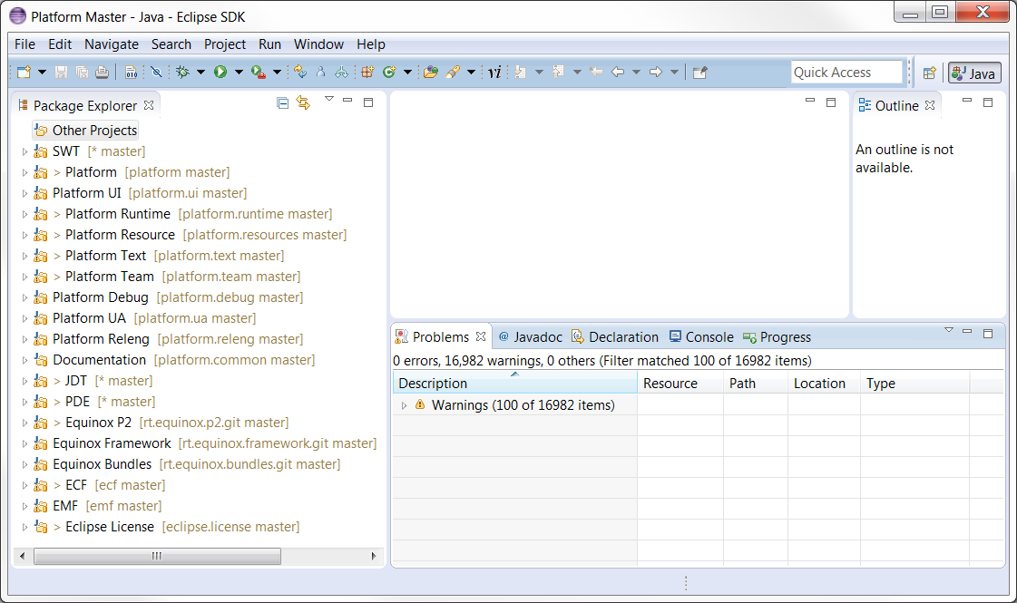Switch to the Console tab
1017x603 pixels.
click(x=701, y=336)
